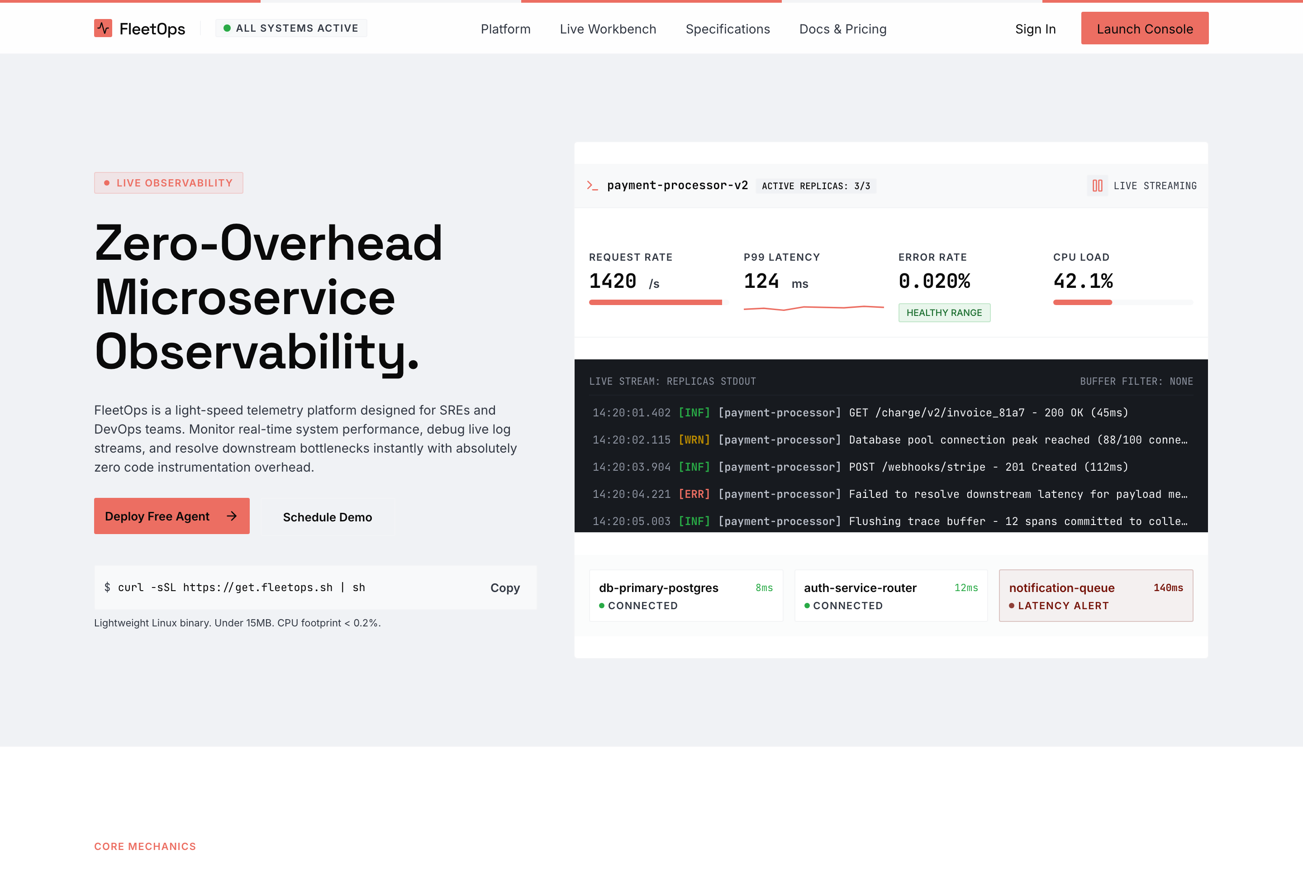Screen dimensions: 1303x869
Task: Click the Deploy Free Agent button
Action: pos(172,516)
